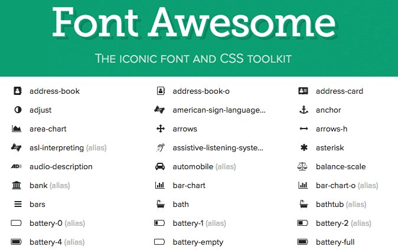Click the balance-scale icon
Screen dimensions: 398x250
click(302, 166)
